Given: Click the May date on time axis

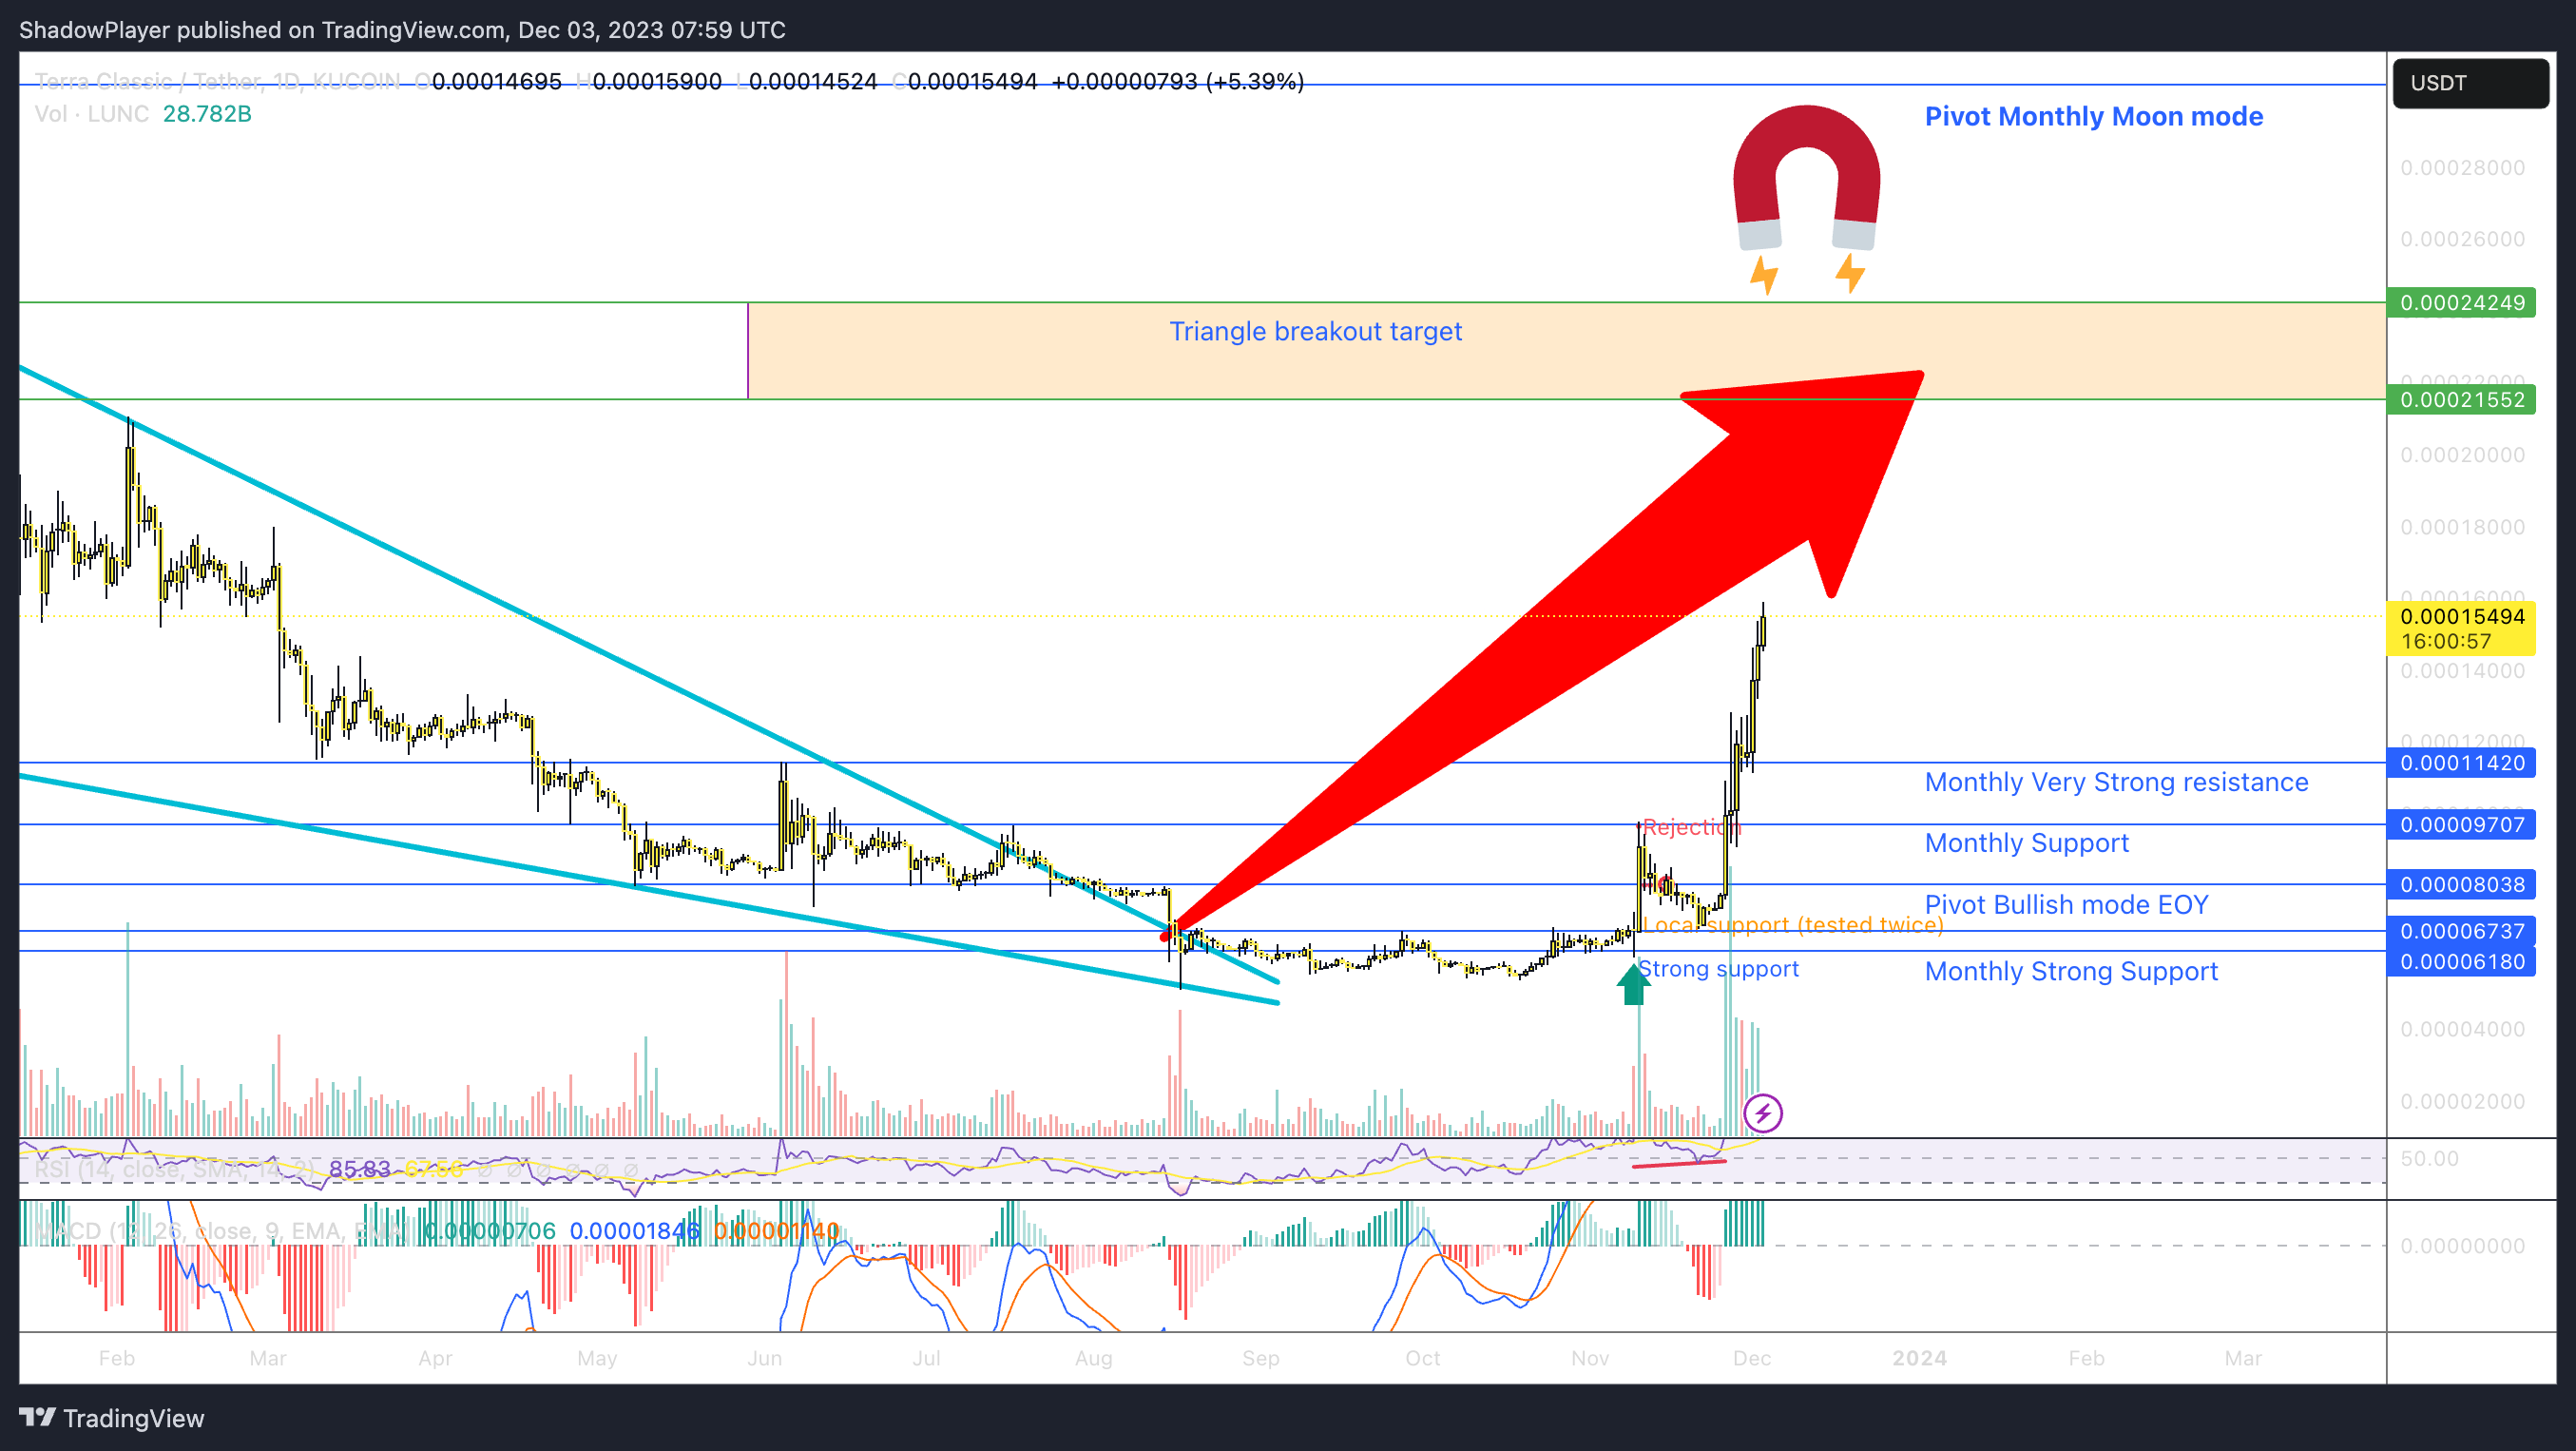Looking at the screenshot, I should 597,1358.
